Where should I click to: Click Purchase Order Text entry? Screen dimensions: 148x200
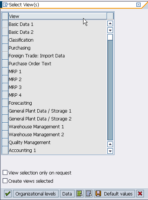click(30, 63)
